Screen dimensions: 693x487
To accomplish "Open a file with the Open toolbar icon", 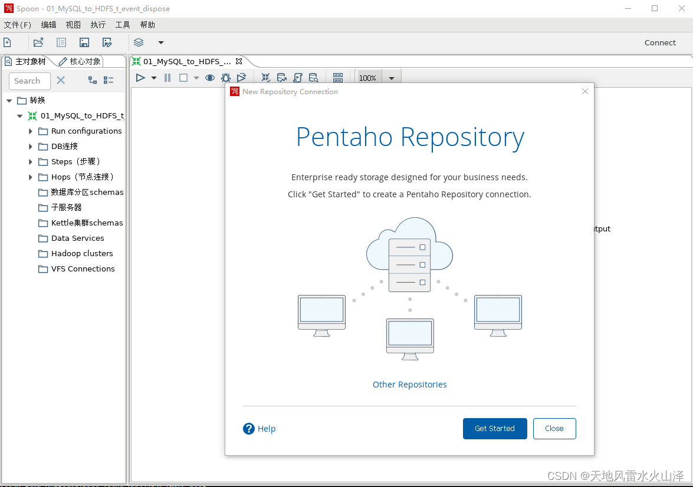I will 38,42.
